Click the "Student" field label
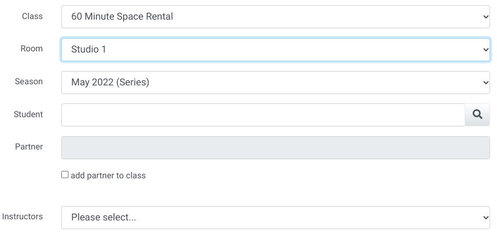Viewport: 497px width, 232px height. pos(28,114)
